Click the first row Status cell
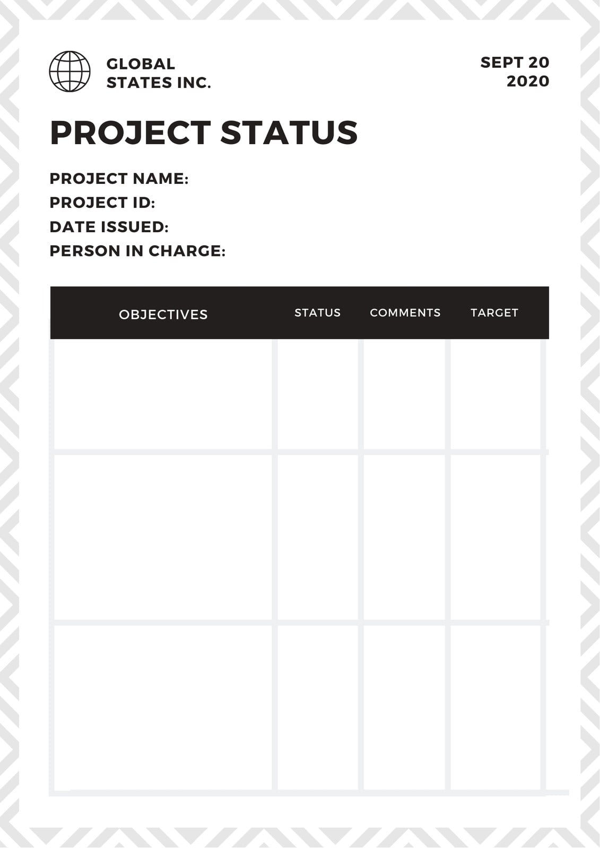 [318, 394]
